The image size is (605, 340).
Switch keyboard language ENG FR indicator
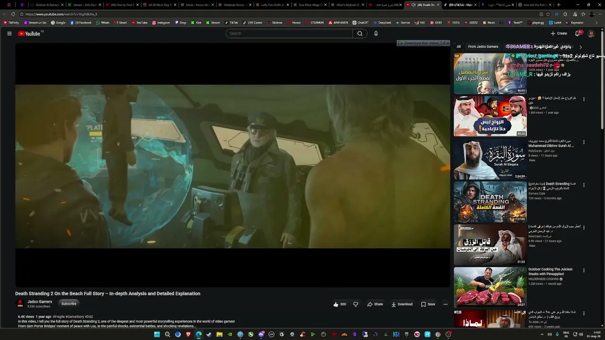pos(566,334)
